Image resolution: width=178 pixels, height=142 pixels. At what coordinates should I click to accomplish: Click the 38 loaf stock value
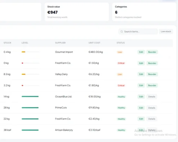pyautogui.click(x=7, y=130)
